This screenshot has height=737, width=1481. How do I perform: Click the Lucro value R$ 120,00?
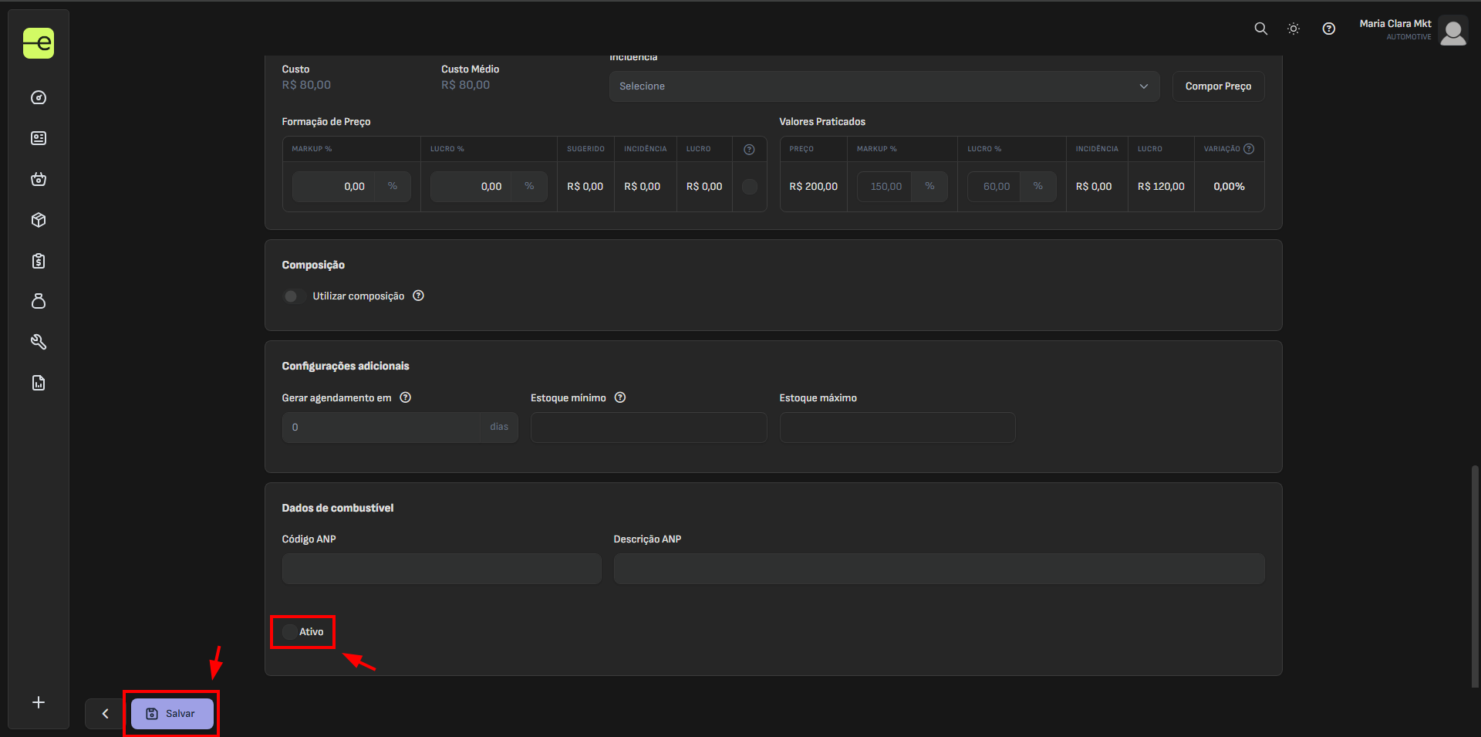pos(1161,187)
